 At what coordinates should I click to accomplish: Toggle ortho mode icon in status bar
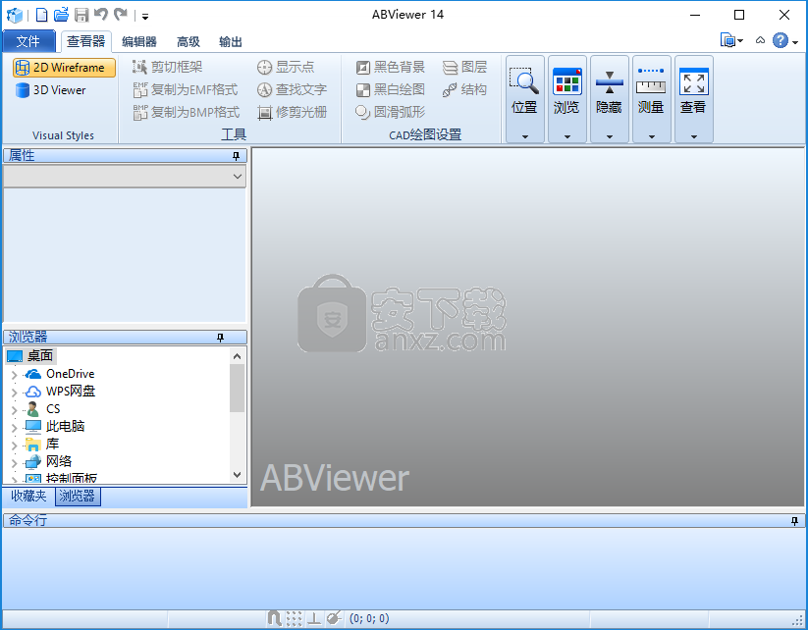pos(313,618)
